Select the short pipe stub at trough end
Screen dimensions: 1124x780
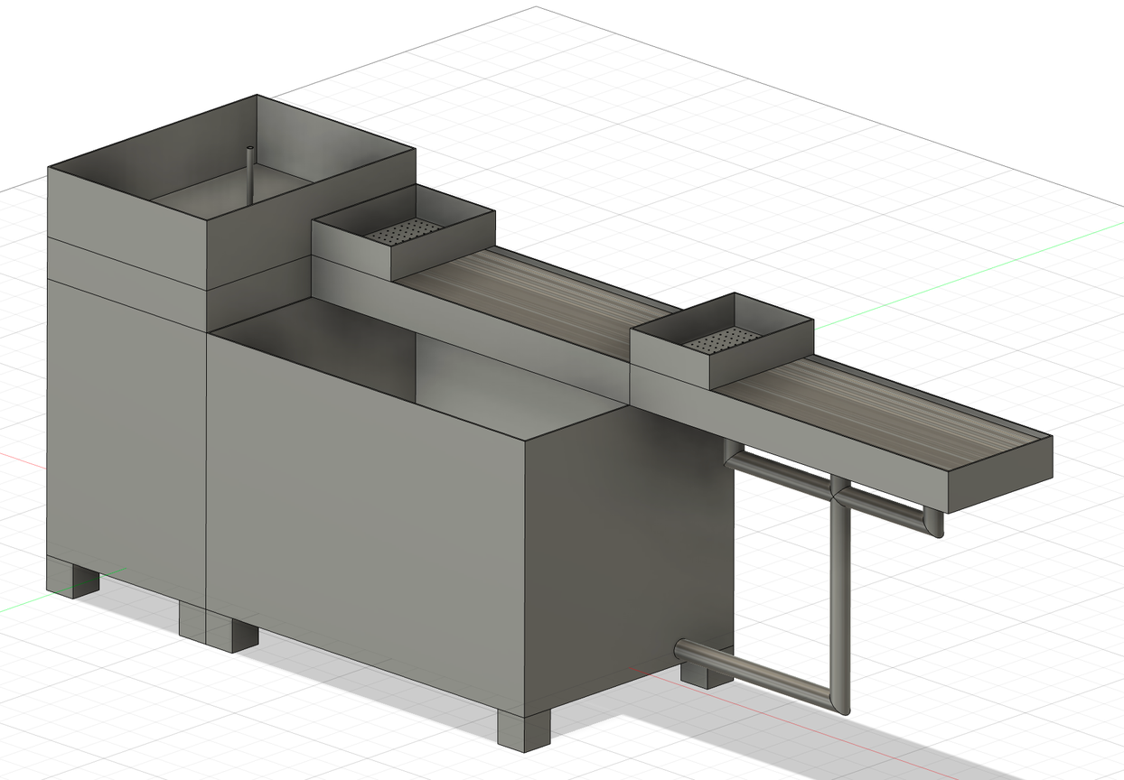933,524
